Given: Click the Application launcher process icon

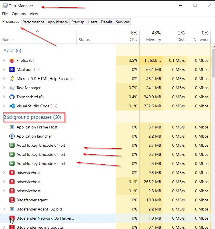Looking at the screenshot, I should coord(12,136).
